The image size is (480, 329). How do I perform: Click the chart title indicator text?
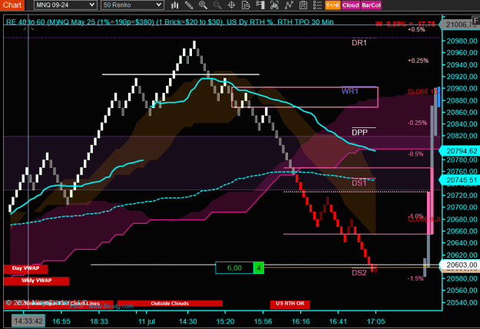point(170,22)
